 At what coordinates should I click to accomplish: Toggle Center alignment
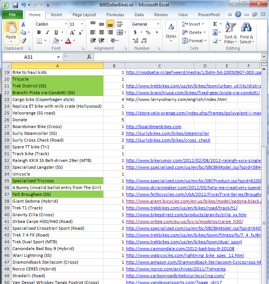[102, 32]
